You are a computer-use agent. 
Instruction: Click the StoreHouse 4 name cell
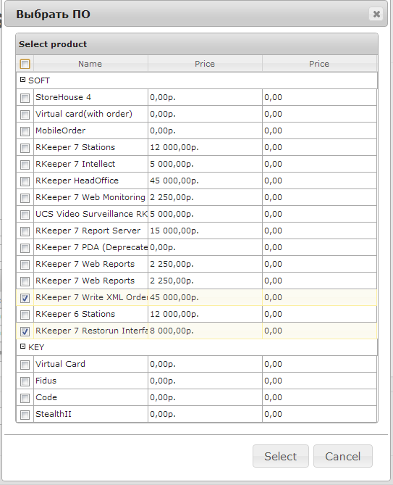click(90, 97)
